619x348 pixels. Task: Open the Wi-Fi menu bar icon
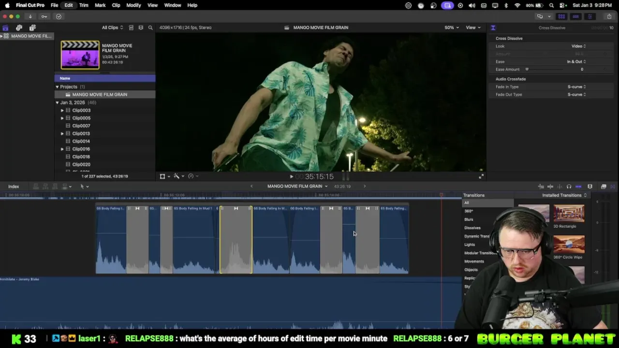[x=517, y=5]
